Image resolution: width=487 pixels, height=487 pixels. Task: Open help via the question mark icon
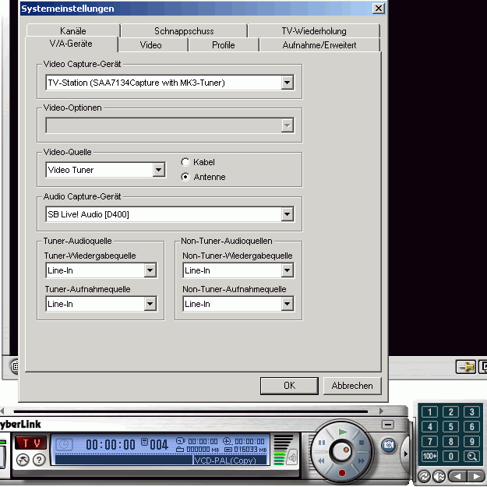click(39, 460)
